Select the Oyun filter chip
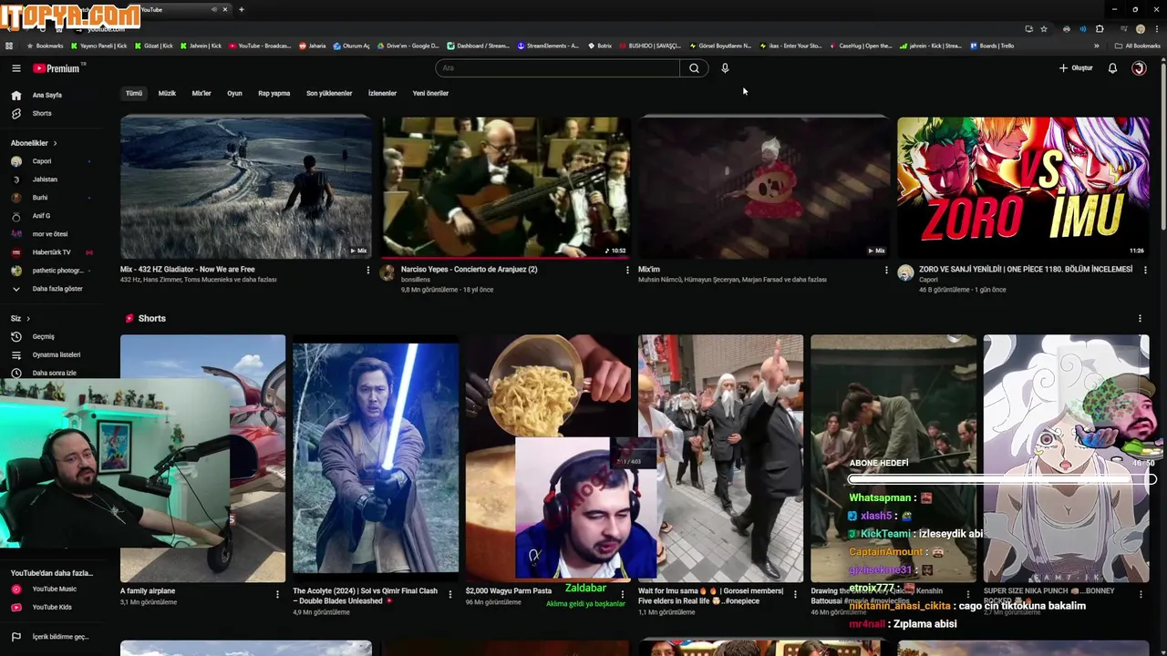The width and height of the screenshot is (1167, 656). (x=234, y=93)
